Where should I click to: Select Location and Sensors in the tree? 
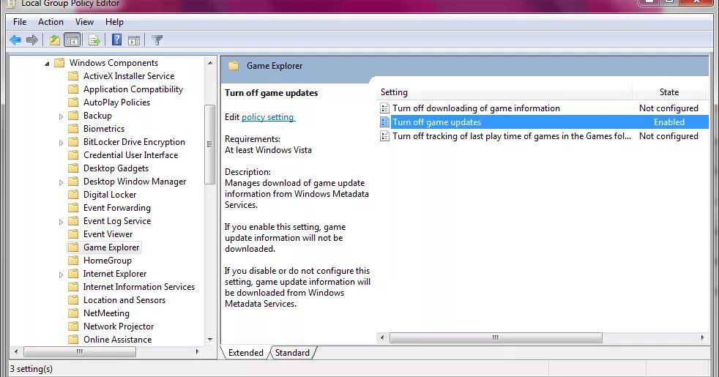(124, 300)
